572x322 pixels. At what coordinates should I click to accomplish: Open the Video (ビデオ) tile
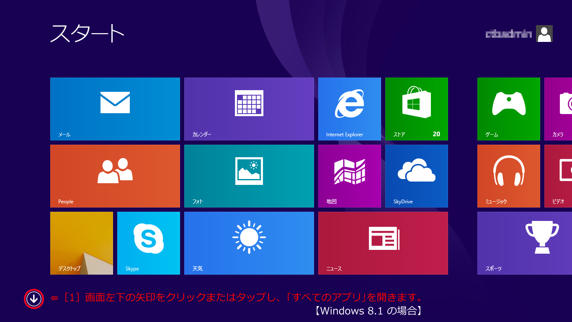(558, 176)
